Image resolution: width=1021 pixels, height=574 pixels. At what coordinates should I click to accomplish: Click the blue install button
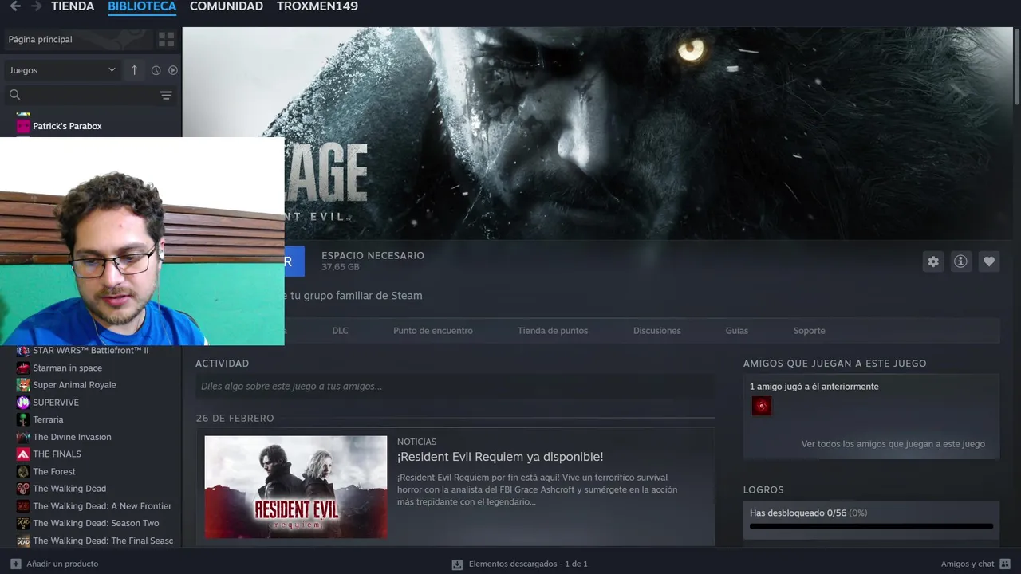(x=294, y=261)
